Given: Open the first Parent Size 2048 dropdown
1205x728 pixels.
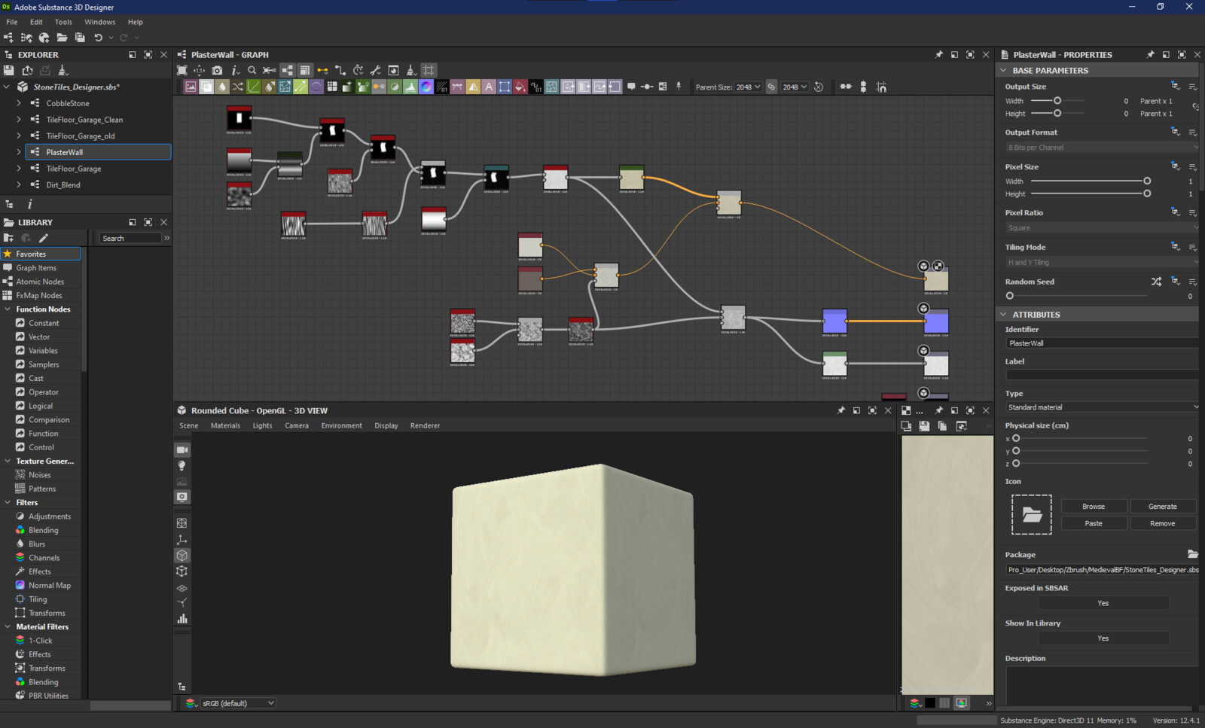Looking at the screenshot, I should (x=748, y=87).
